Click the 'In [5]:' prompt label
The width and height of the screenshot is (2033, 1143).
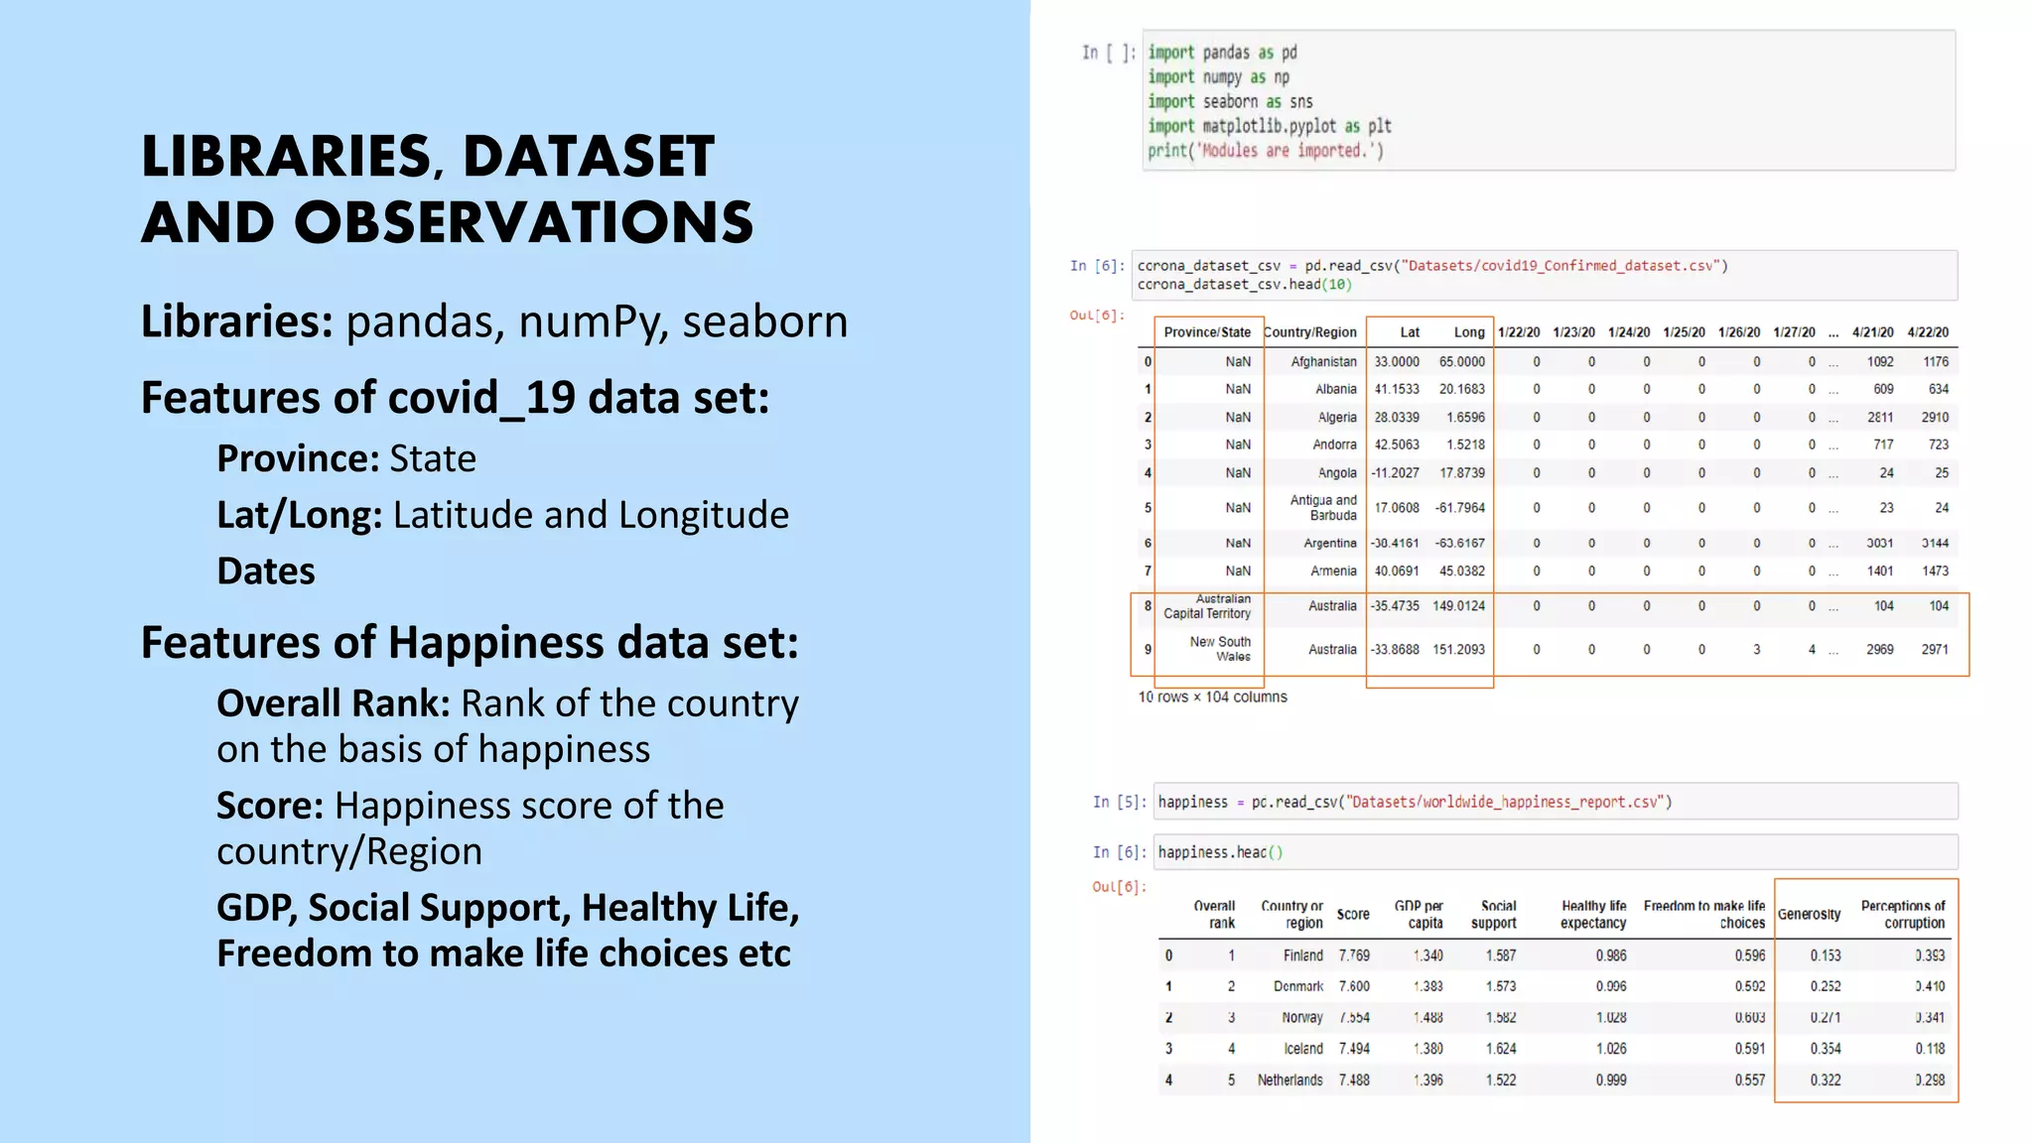click(1121, 802)
